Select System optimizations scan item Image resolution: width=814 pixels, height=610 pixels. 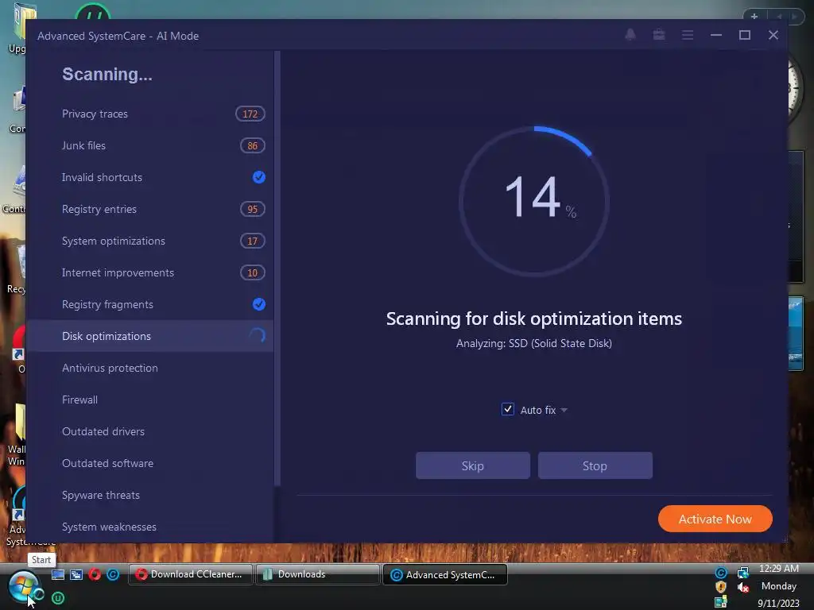[x=149, y=241]
